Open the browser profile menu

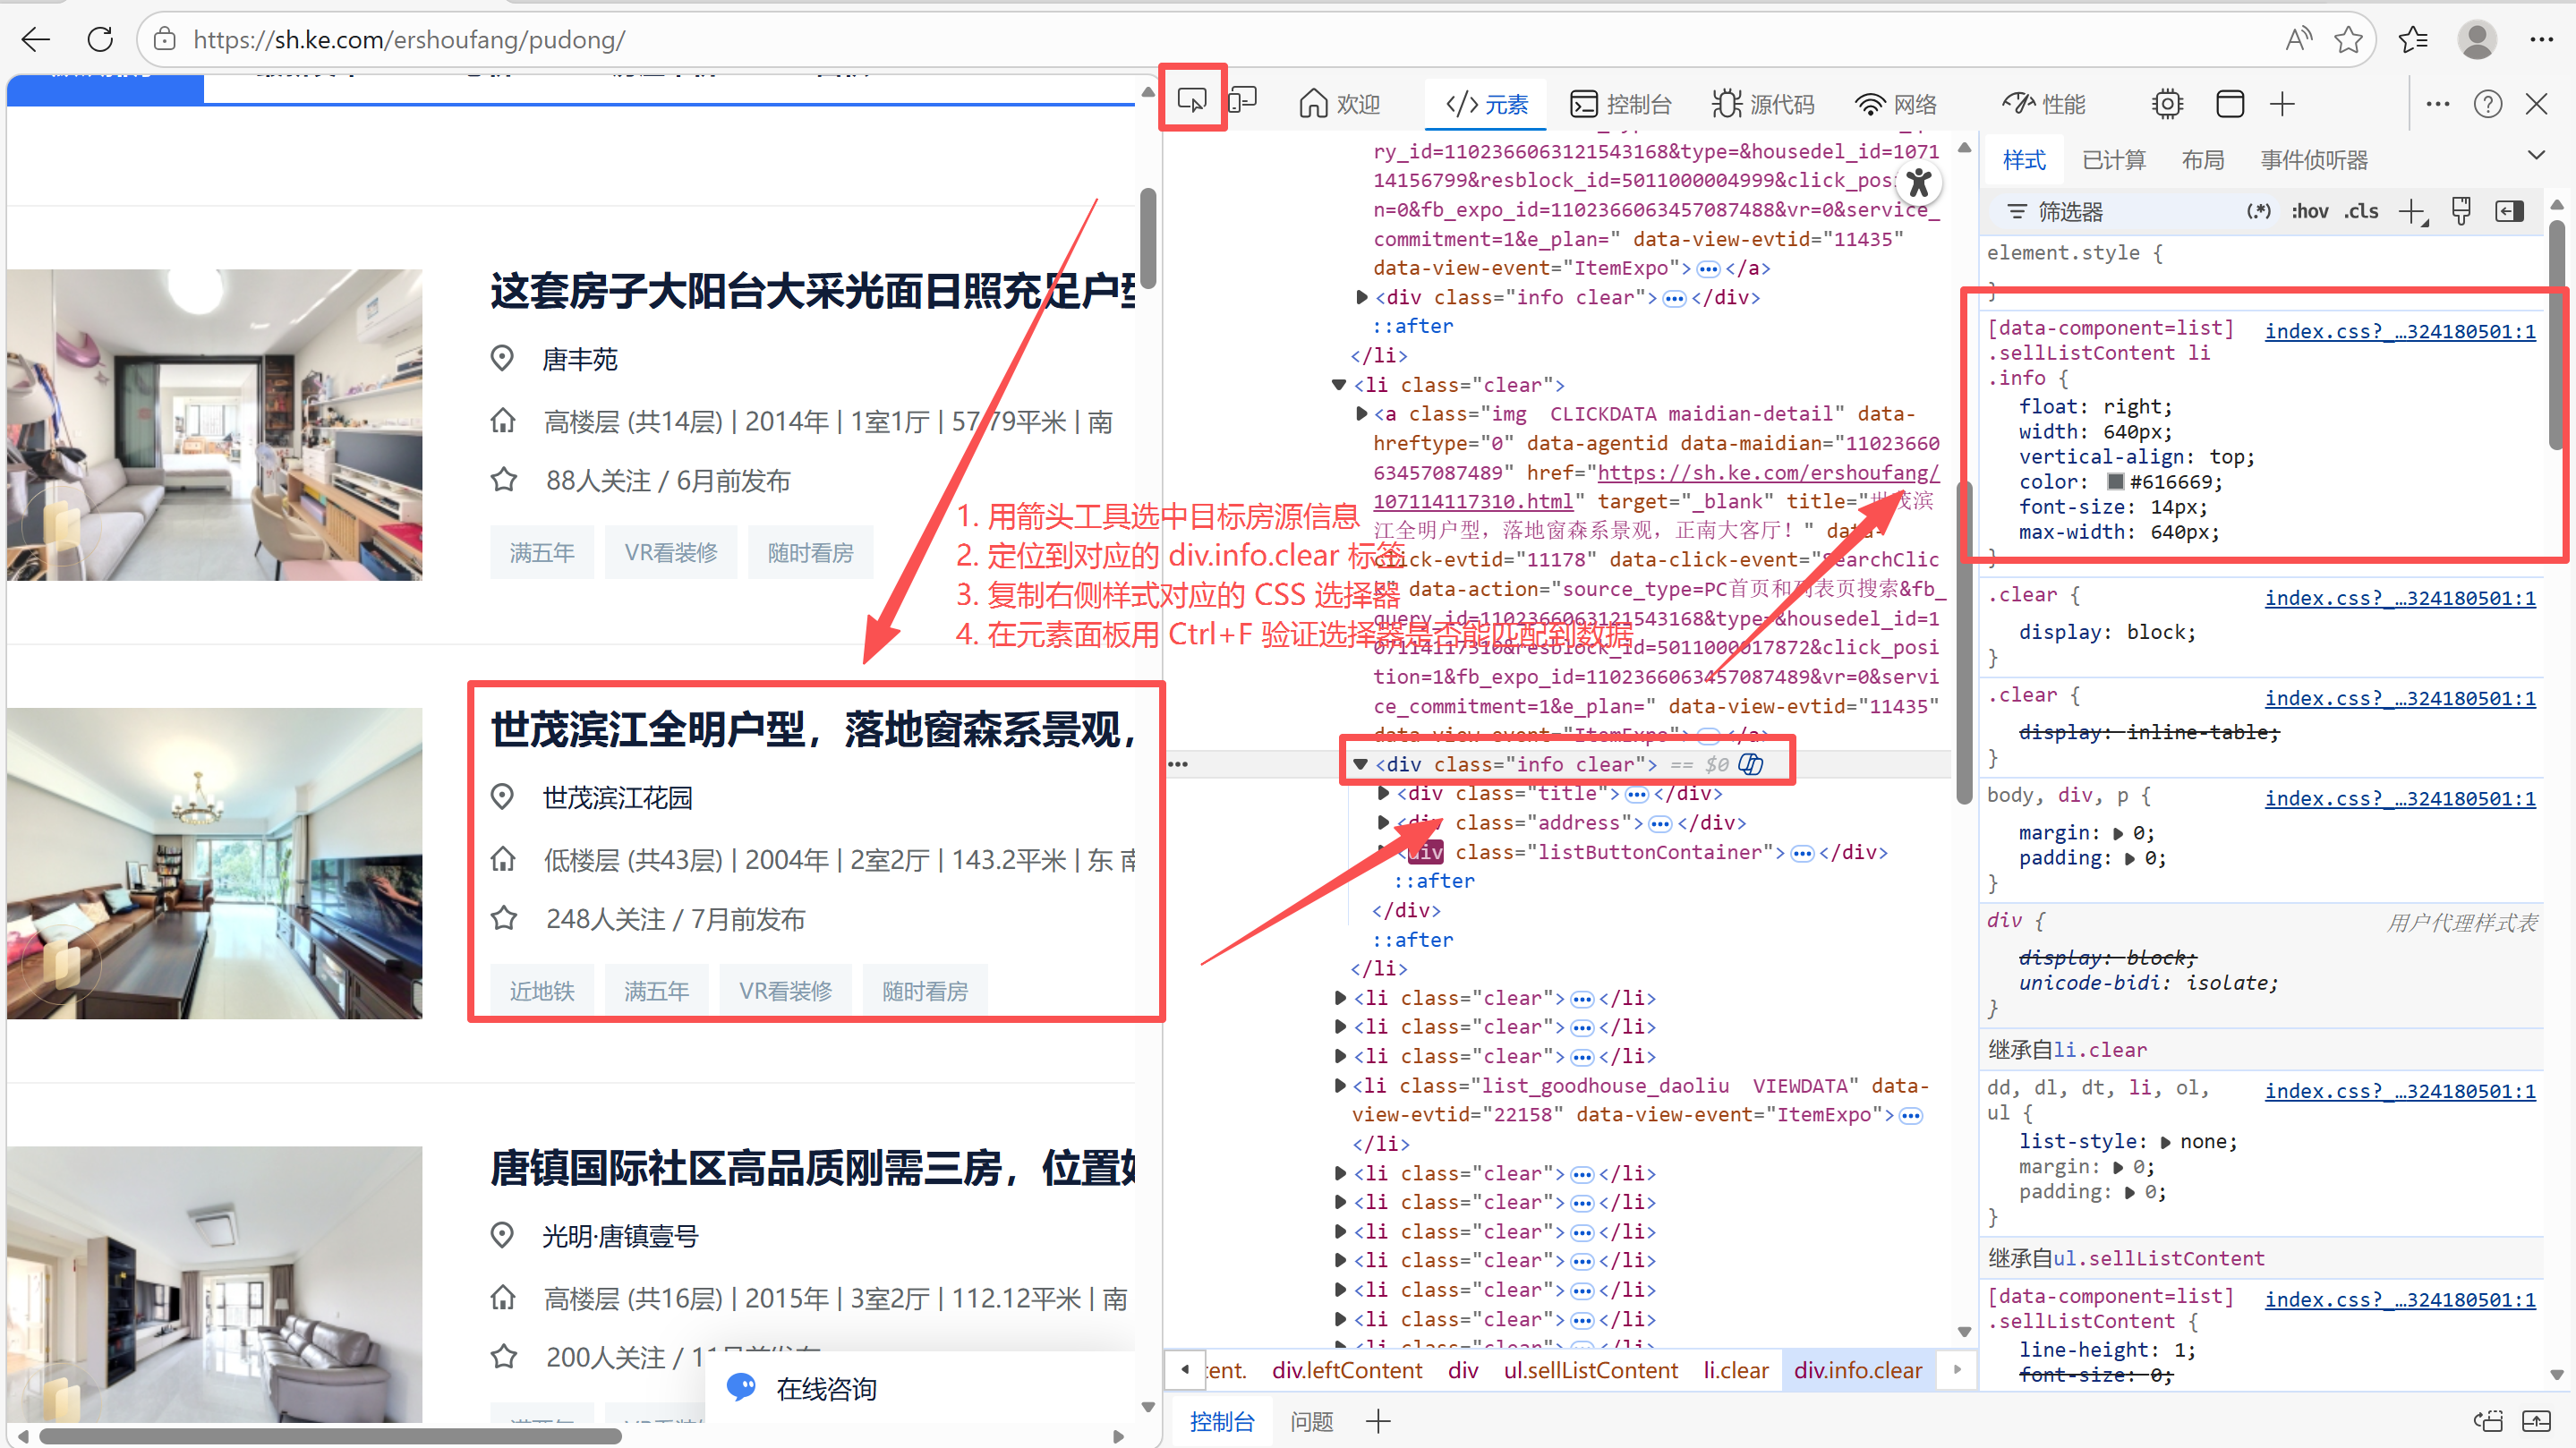coord(2476,40)
